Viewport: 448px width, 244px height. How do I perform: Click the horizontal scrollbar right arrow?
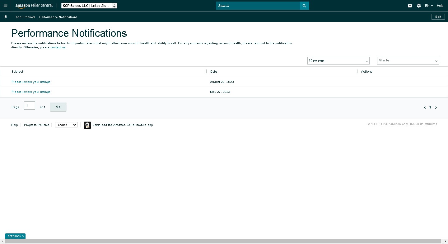[x=445, y=242]
